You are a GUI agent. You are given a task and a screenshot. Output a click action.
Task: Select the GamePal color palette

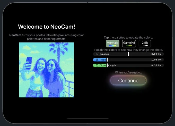coord(129,44)
